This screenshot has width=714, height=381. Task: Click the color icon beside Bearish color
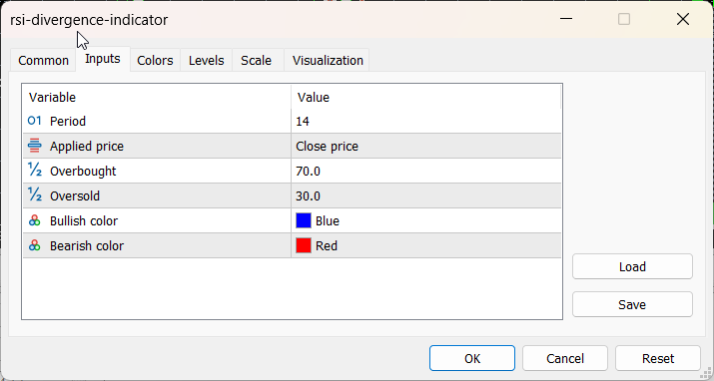click(x=35, y=246)
